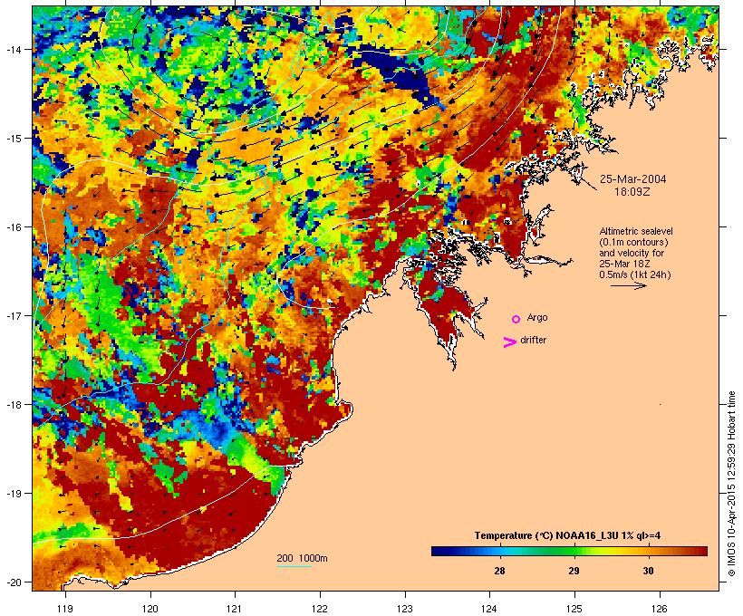Screen dimensions: 743x616
Task: Click longitude axis label 122
Action: coord(320,609)
